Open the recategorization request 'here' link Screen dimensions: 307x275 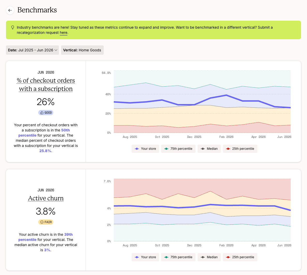tap(63, 33)
